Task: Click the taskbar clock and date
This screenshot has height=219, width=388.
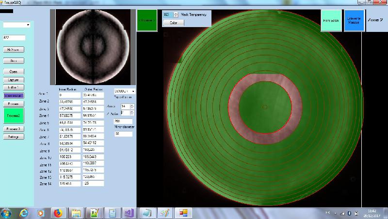Action: point(372,213)
